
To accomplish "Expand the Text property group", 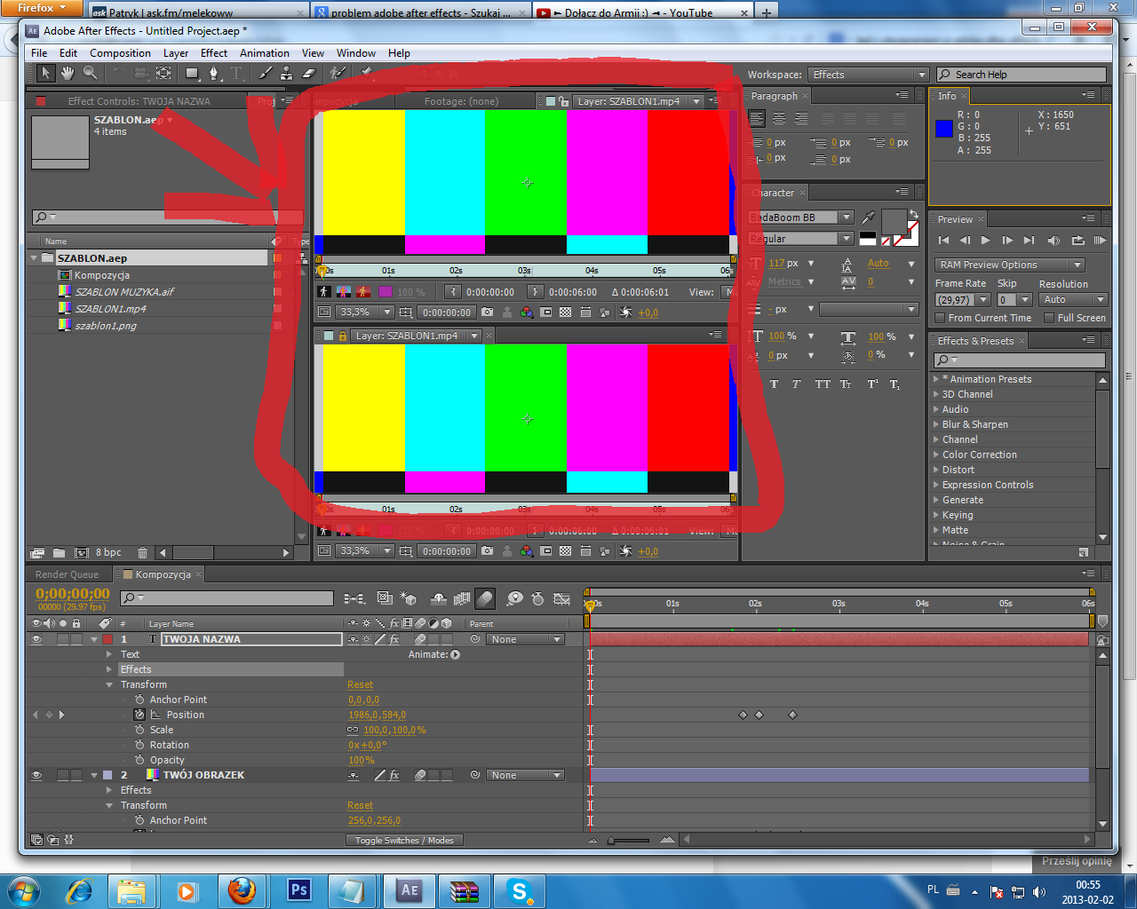I will pyautogui.click(x=110, y=654).
